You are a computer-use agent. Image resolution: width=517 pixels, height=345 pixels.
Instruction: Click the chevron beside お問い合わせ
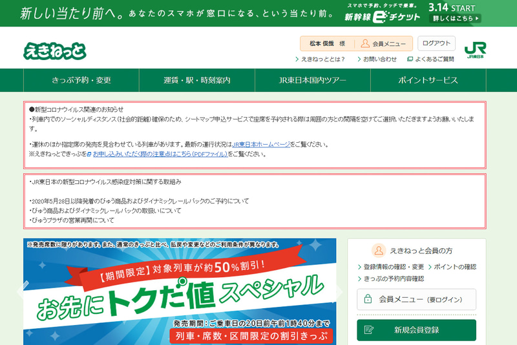click(359, 59)
